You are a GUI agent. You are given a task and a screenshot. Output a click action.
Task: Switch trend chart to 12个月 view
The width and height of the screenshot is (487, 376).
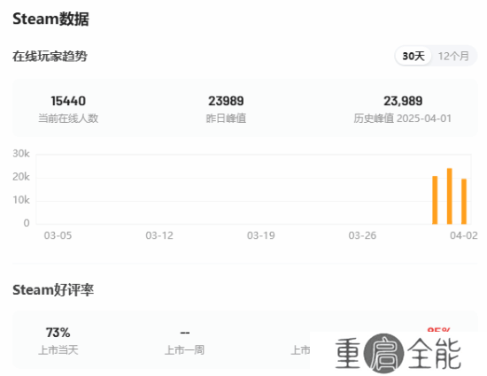(x=453, y=56)
